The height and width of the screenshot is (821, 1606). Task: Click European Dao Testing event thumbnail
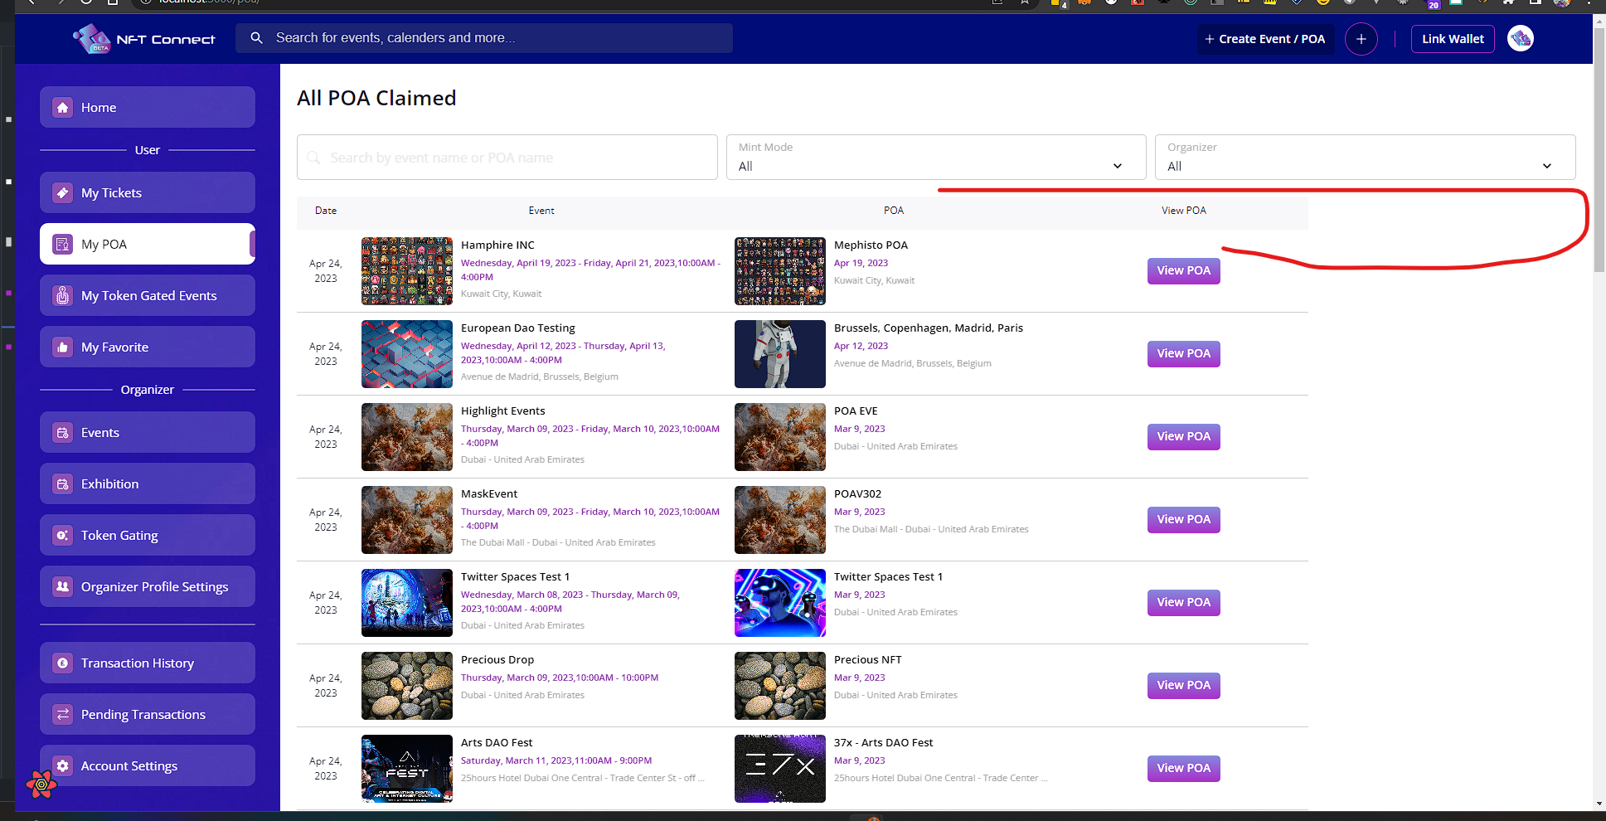[407, 354]
